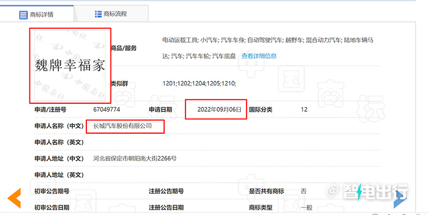
Task: Click the 注册公告期号 label
Action: click(166, 191)
